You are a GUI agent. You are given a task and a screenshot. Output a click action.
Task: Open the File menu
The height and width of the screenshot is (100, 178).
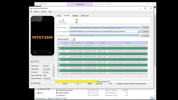click(x=31, y=12)
